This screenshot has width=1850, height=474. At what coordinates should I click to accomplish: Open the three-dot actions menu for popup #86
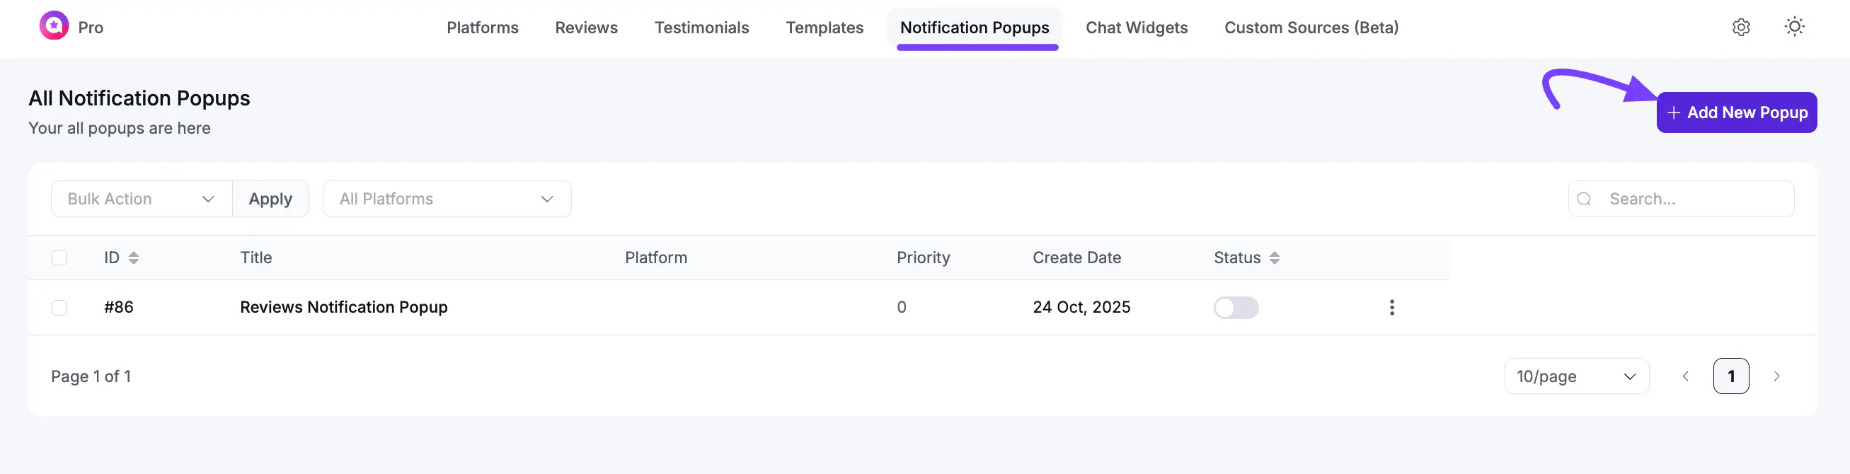click(x=1392, y=306)
